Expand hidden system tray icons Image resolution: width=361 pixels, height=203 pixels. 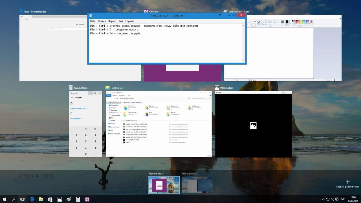(x=323, y=199)
